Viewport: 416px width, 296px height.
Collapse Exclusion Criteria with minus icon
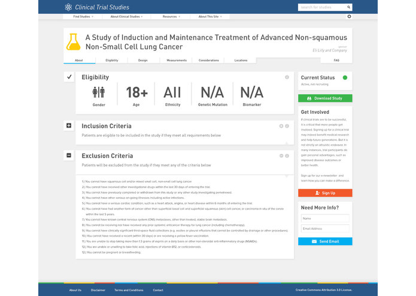point(69,155)
